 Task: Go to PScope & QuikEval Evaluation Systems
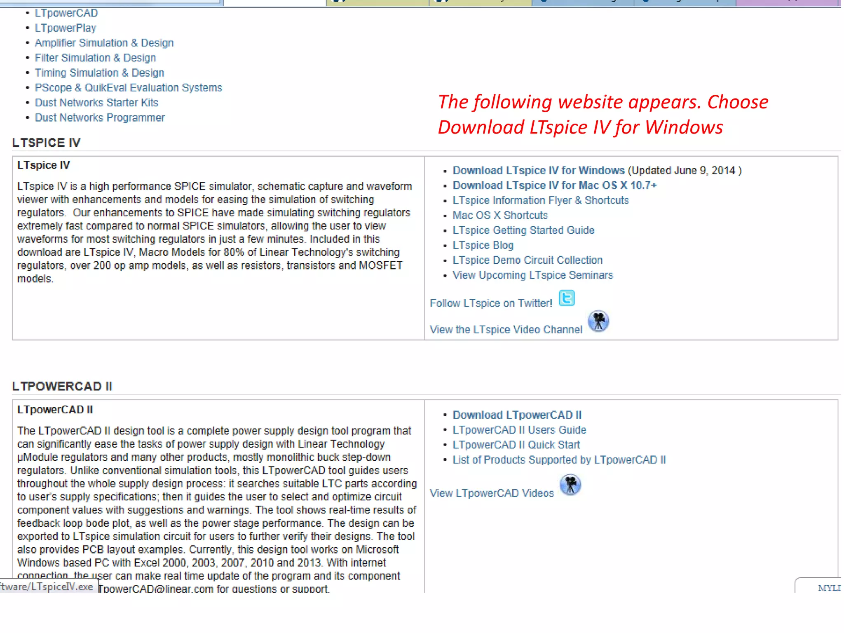click(x=128, y=88)
